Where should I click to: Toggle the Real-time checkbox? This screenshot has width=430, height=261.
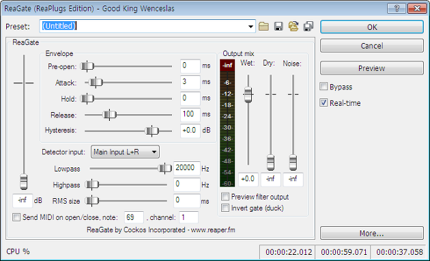[x=324, y=102]
